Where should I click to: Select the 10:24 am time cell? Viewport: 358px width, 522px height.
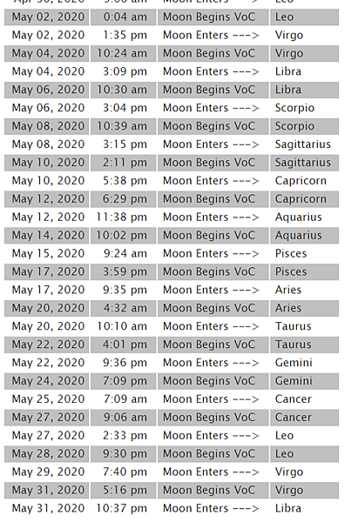123,54
